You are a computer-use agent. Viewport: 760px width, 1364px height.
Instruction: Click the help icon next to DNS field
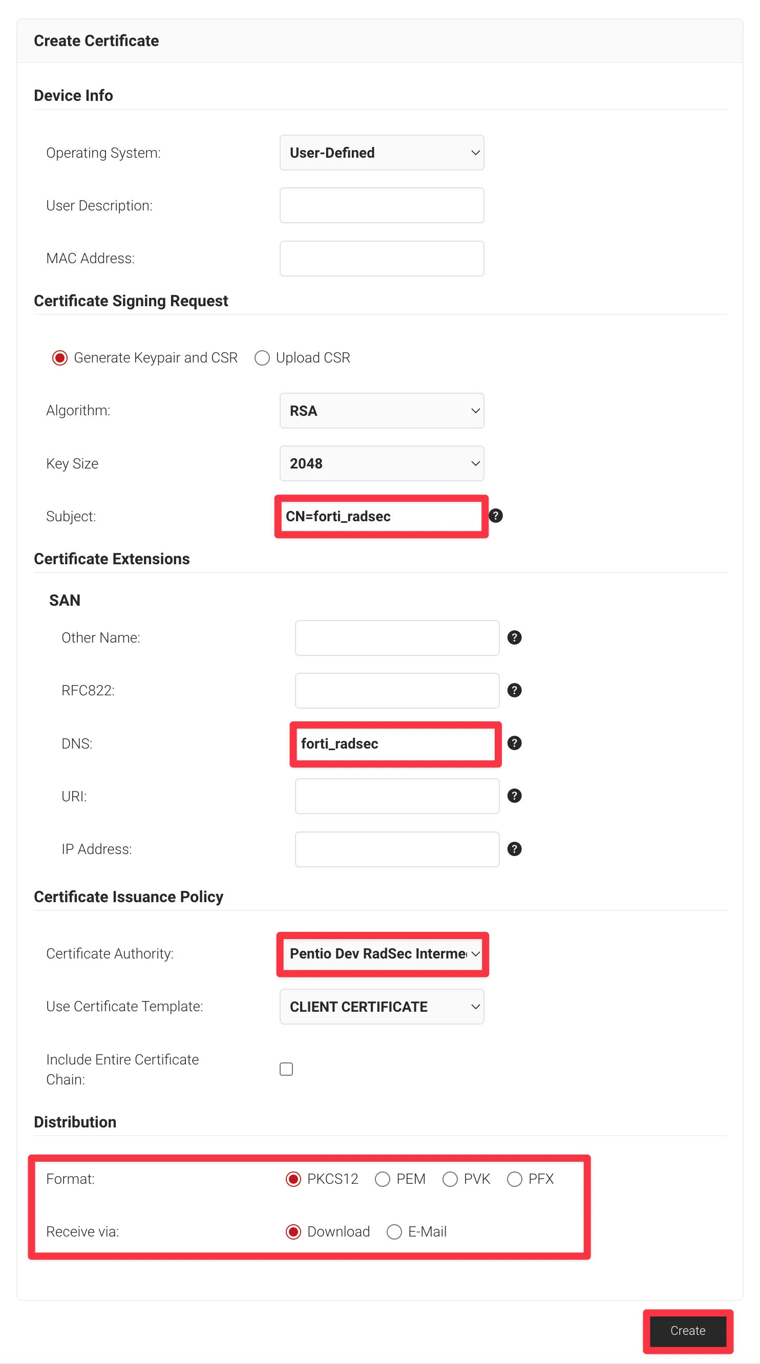(514, 743)
